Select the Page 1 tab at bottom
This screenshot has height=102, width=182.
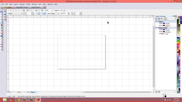pyautogui.click(x=33, y=92)
